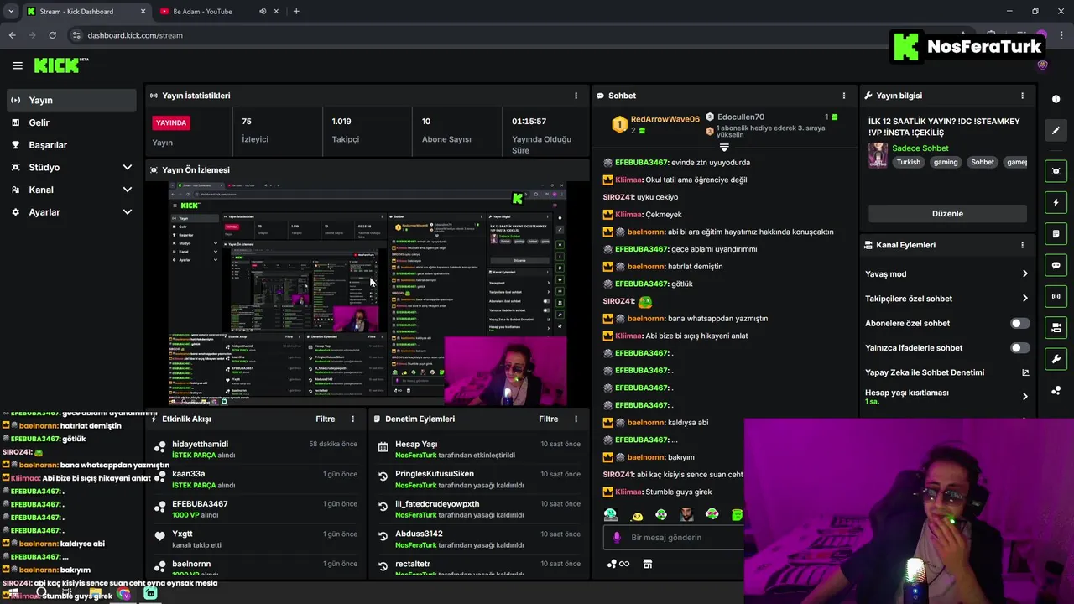This screenshot has width=1074, height=604.
Task: Open the info icon in right toolbar
Action: point(1056,99)
